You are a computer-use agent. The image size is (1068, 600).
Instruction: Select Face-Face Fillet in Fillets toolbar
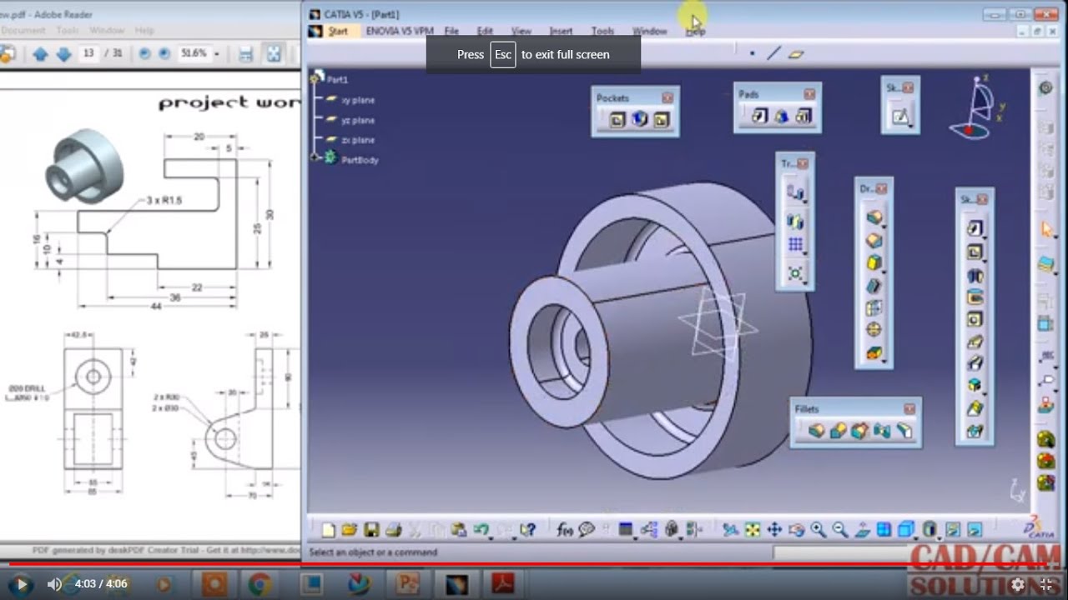coord(882,431)
